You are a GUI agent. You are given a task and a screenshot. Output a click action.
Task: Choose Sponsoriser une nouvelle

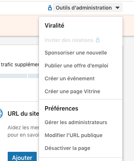(76, 53)
